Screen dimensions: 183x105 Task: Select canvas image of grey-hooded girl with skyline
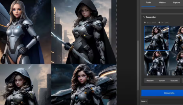pos(25,84)
